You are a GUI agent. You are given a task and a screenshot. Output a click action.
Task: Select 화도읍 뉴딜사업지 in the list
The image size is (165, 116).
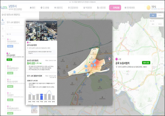pyautogui.click(x=12, y=82)
